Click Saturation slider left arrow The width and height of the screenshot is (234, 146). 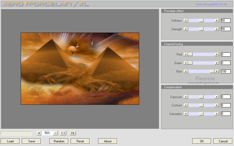coord(186,114)
